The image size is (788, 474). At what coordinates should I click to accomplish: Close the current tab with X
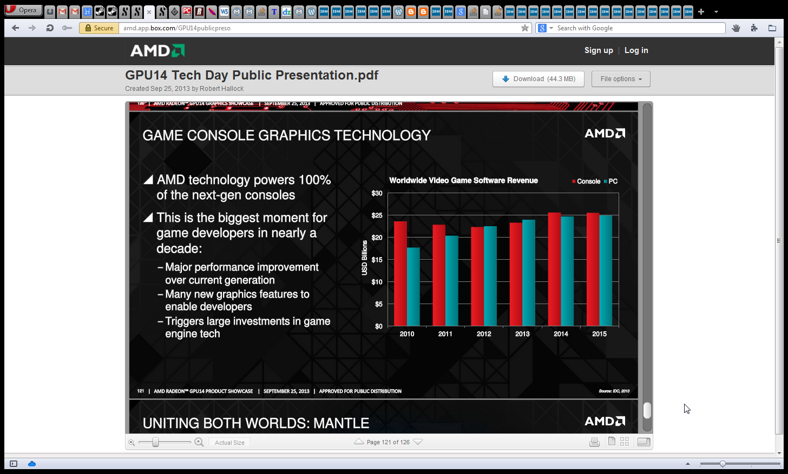[x=149, y=11]
